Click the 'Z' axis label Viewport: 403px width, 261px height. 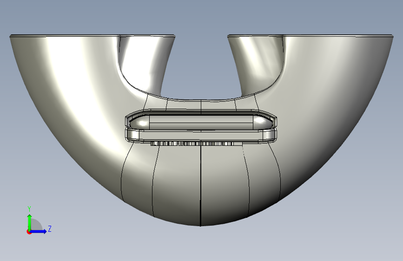50,228
